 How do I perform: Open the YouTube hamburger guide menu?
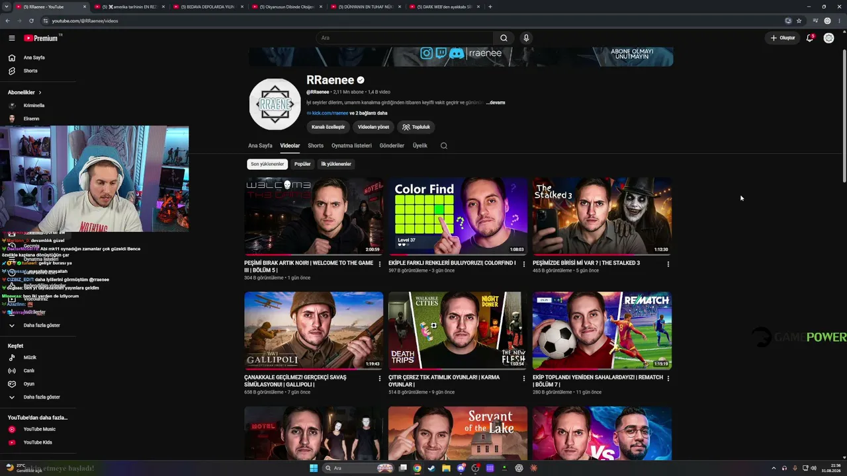coord(11,38)
